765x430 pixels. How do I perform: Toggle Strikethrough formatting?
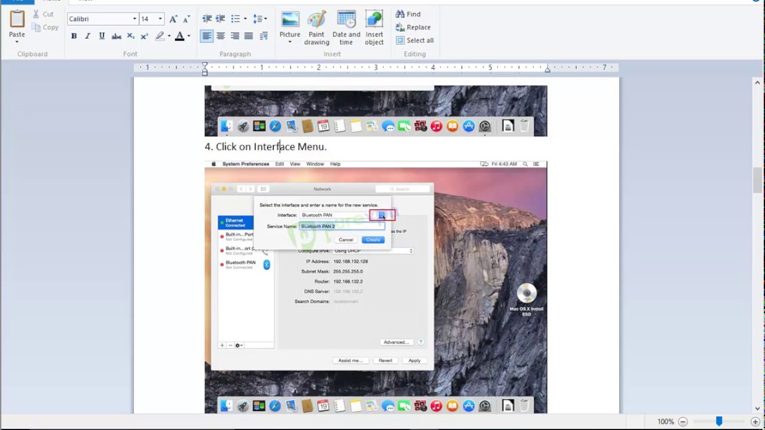[117, 36]
